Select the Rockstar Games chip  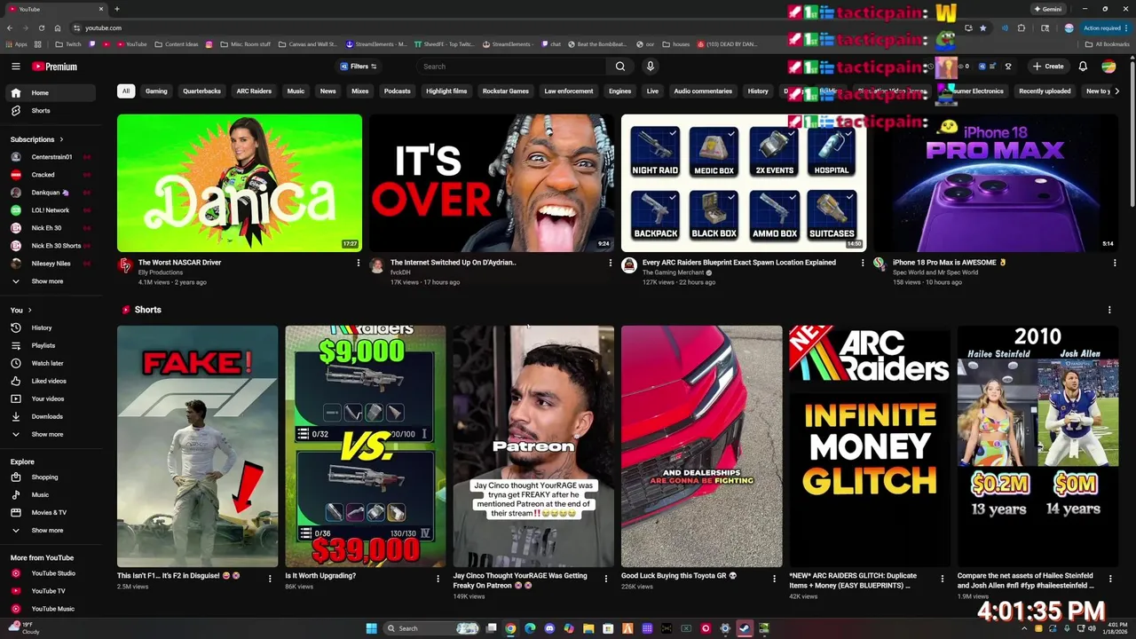pyautogui.click(x=505, y=91)
